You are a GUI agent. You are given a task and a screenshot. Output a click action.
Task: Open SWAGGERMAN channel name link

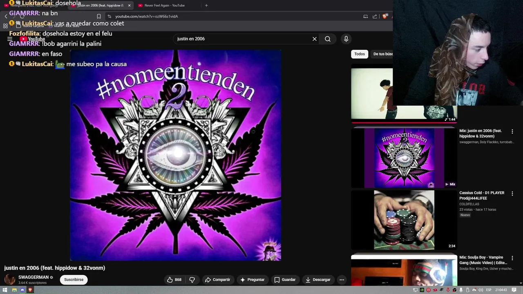pos(34,277)
